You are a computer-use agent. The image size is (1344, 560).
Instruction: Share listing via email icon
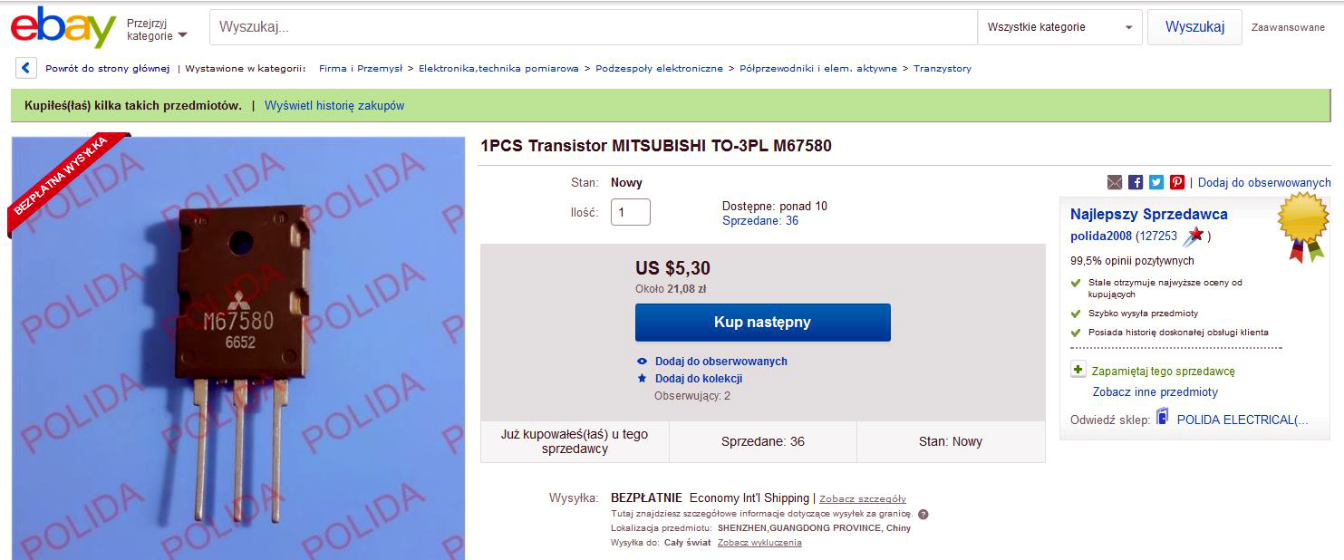(x=1115, y=182)
